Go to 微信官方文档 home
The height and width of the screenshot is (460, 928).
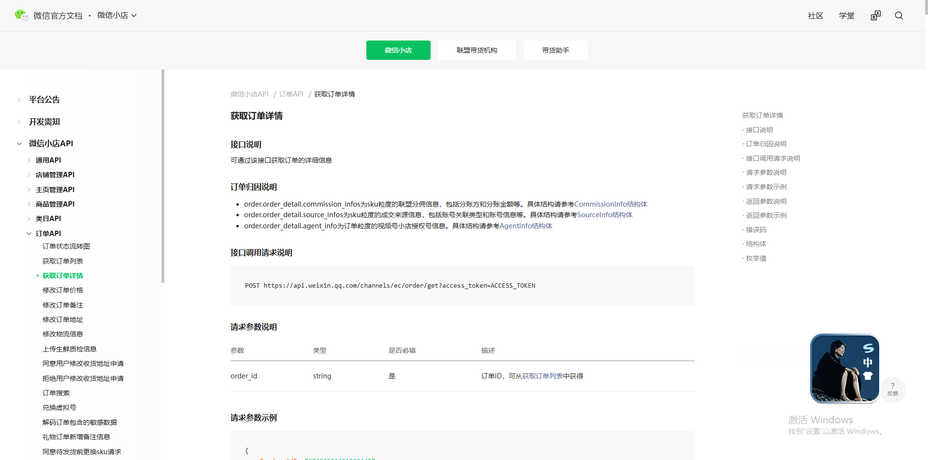[58, 15]
